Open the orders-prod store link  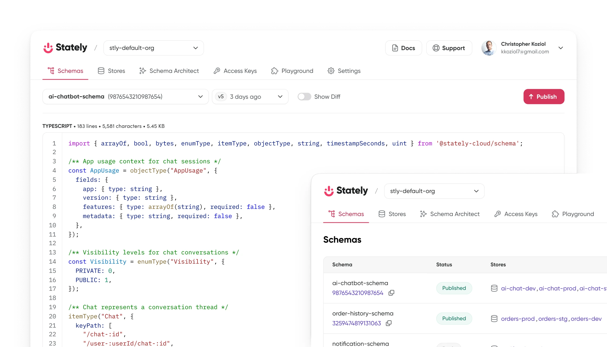518,319
